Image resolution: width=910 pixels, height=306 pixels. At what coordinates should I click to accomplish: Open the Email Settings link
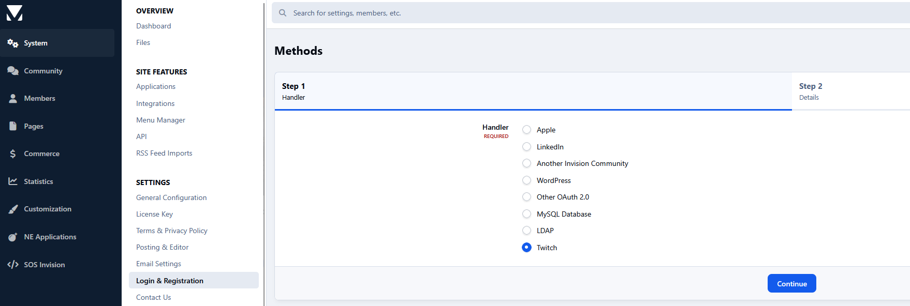[x=158, y=264]
